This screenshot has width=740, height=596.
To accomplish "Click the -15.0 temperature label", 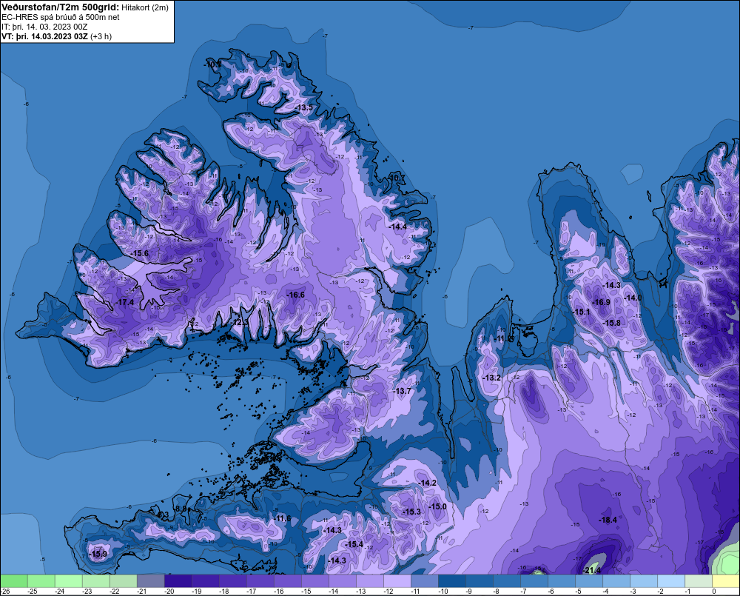I will (x=437, y=506).
